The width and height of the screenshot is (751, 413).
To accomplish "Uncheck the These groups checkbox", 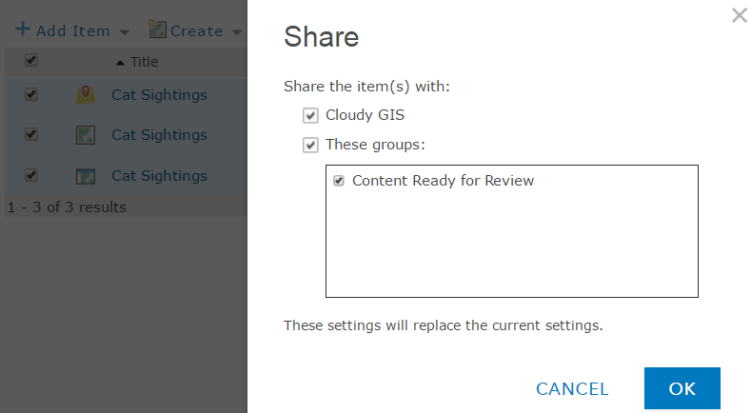I will tap(310, 146).
